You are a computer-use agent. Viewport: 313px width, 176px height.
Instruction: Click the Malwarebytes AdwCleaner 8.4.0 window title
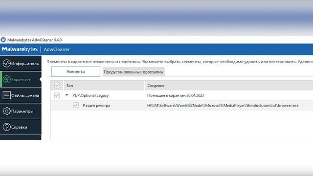[35, 40]
